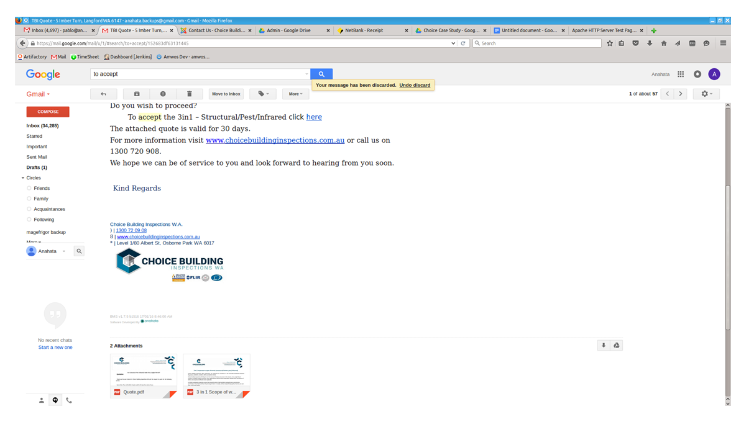The height and width of the screenshot is (422, 746).
Task: Open large www.choicebuildinginspections.com.au link in email body
Action: [x=275, y=140]
